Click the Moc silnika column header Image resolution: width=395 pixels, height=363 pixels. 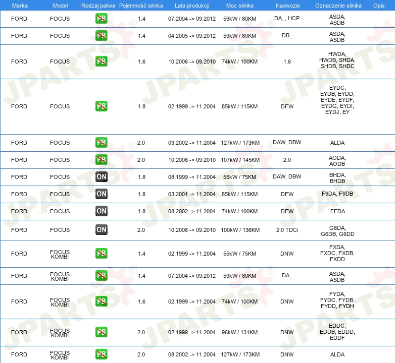click(239, 6)
